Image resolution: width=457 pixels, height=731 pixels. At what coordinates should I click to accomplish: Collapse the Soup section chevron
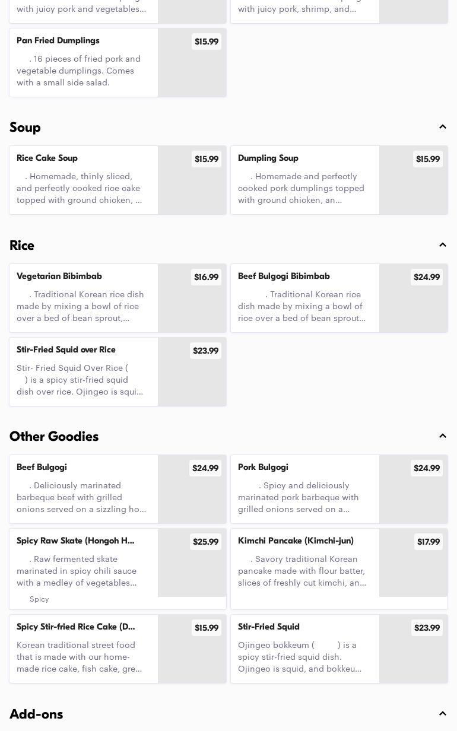[443, 127]
